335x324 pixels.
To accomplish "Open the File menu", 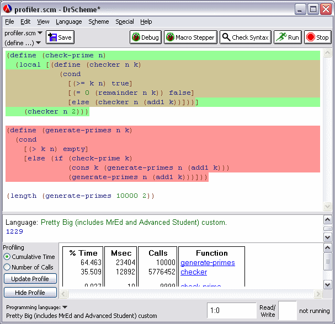I will click(9, 21).
